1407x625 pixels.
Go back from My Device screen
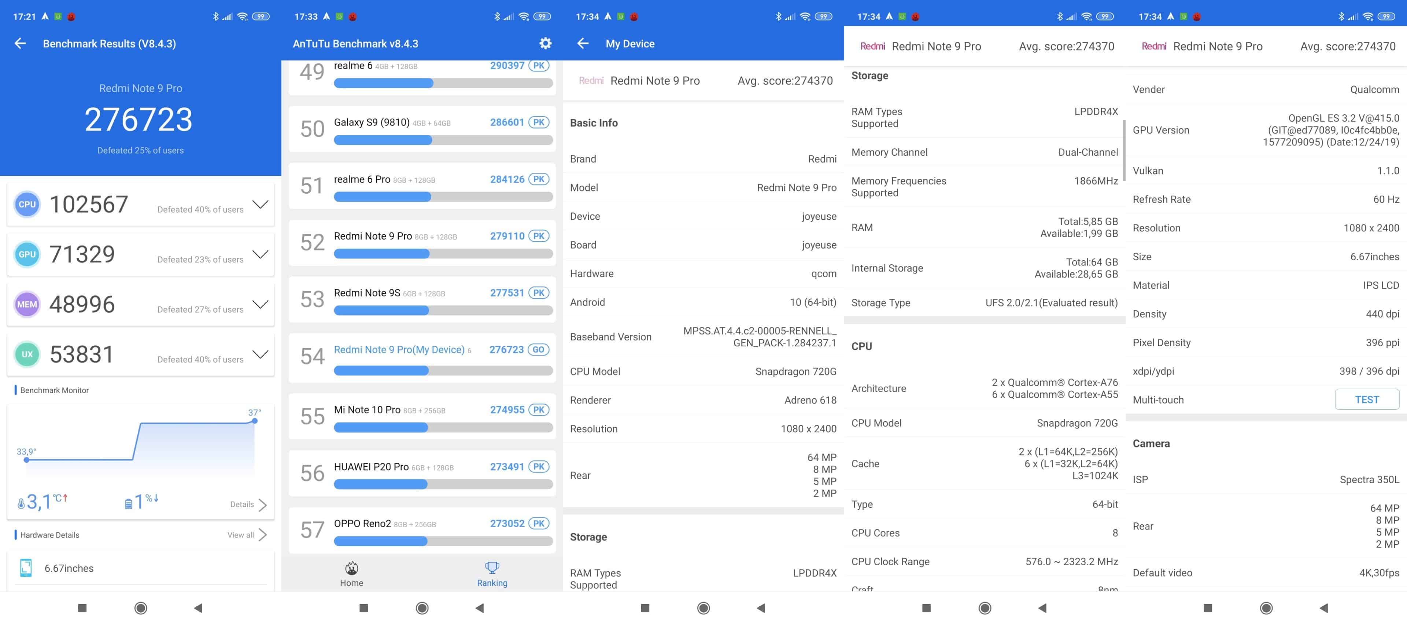[583, 44]
